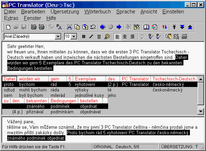Set the paragraph to center alignment

coord(125,37)
